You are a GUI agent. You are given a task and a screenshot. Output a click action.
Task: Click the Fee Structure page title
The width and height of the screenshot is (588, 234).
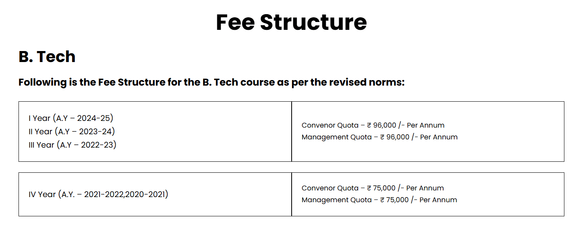[x=291, y=22]
